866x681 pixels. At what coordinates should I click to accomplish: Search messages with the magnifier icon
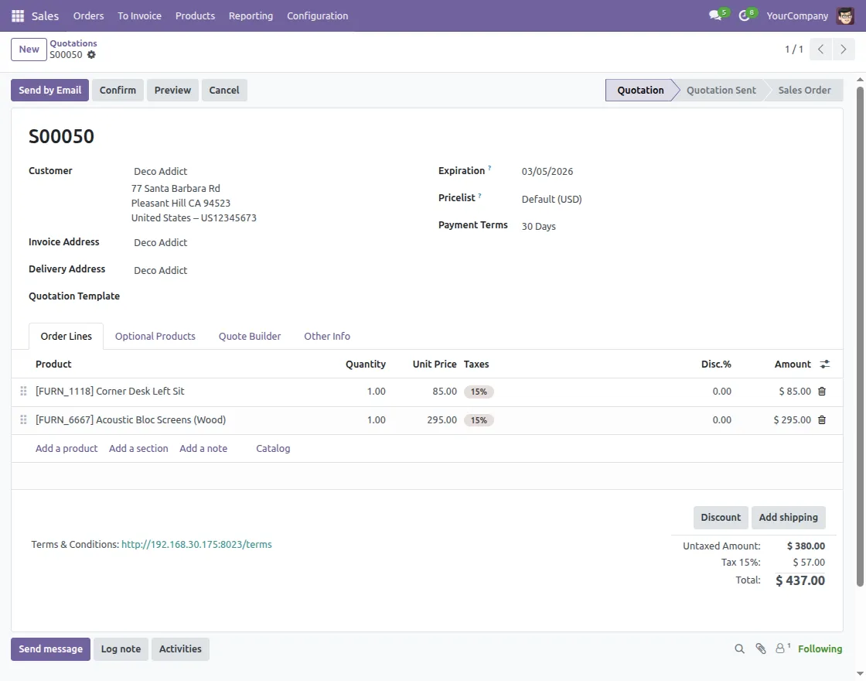739,648
